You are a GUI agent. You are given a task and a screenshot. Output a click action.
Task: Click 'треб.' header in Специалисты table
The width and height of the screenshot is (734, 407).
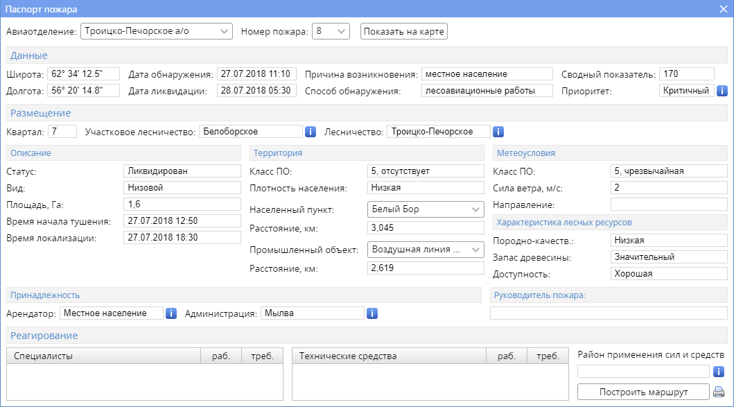pyautogui.click(x=262, y=356)
